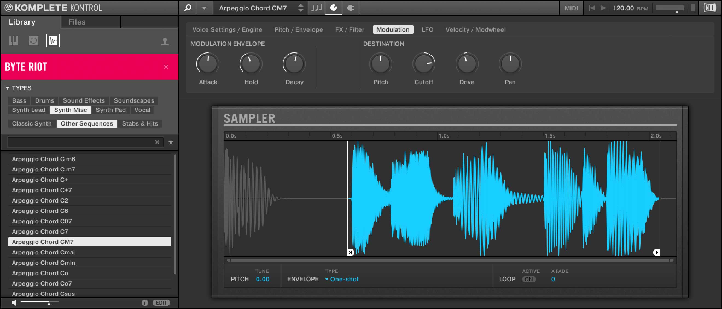Open the MIDI settings button
Image resolution: width=722 pixels, height=309 pixels.
click(x=571, y=8)
